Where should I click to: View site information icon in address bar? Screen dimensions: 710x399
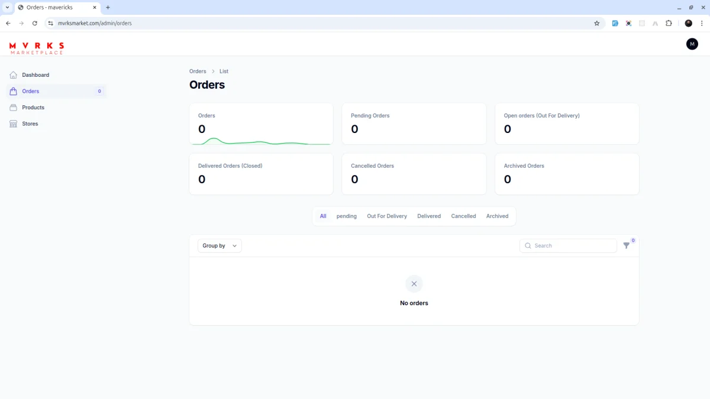tap(51, 23)
